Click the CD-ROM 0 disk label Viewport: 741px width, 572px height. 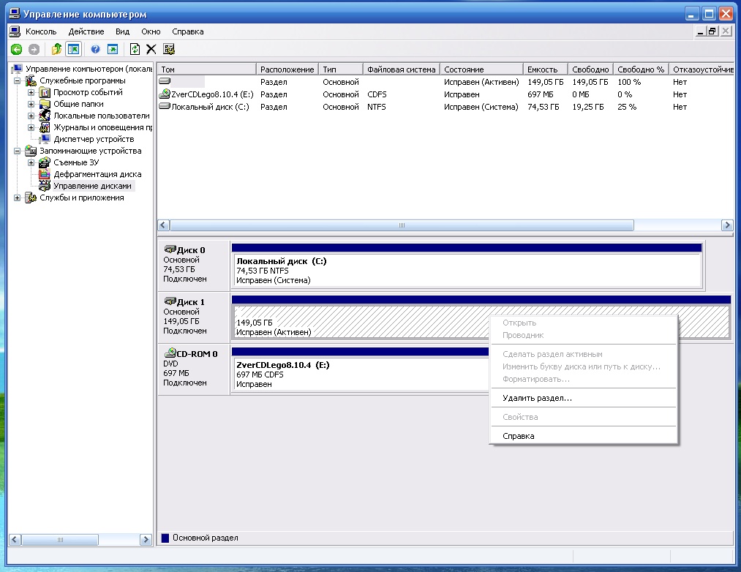[x=197, y=354]
